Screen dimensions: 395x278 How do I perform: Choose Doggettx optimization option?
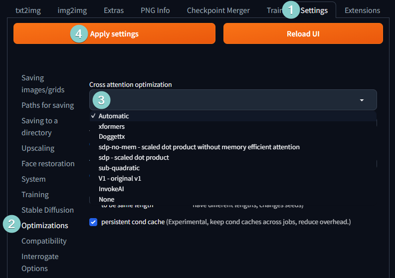pyautogui.click(x=112, y=137)
